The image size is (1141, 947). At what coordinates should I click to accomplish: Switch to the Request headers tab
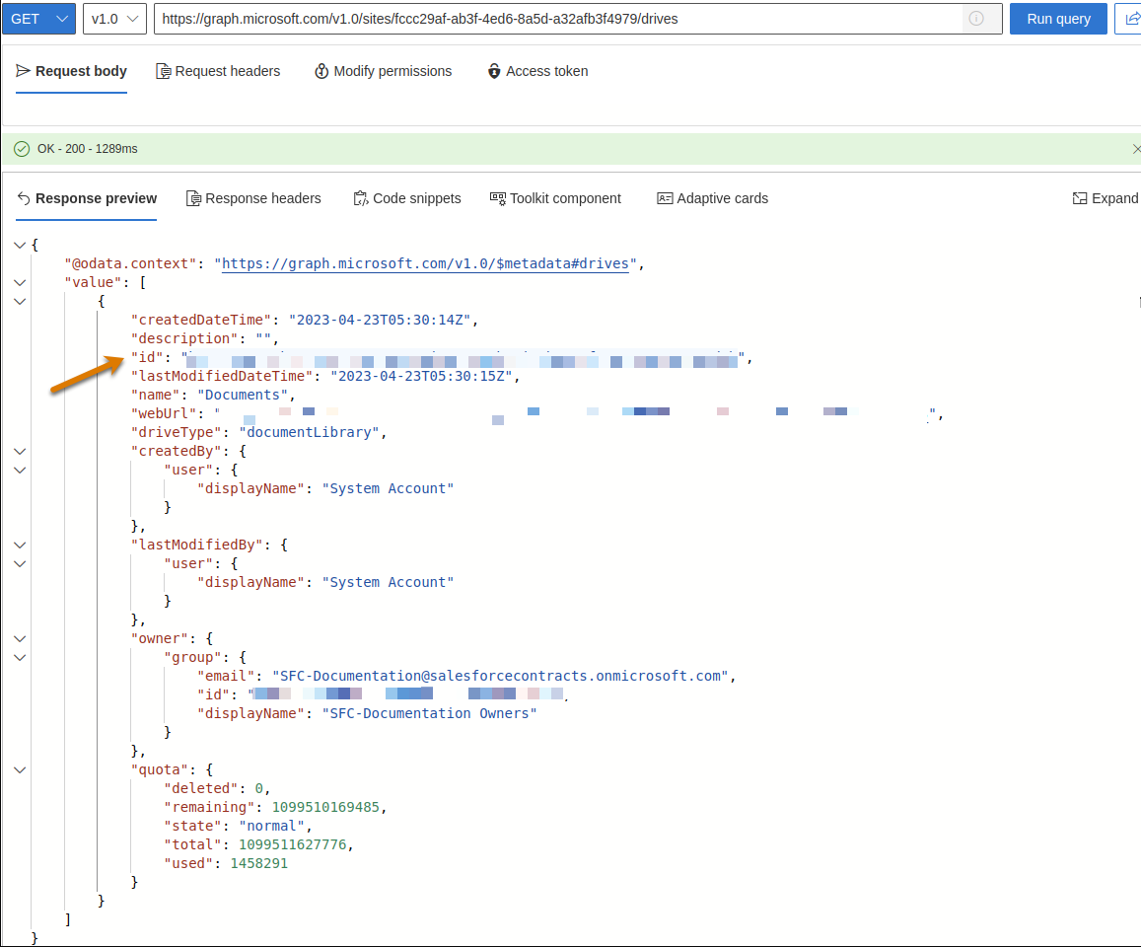[x=218, y=71]
